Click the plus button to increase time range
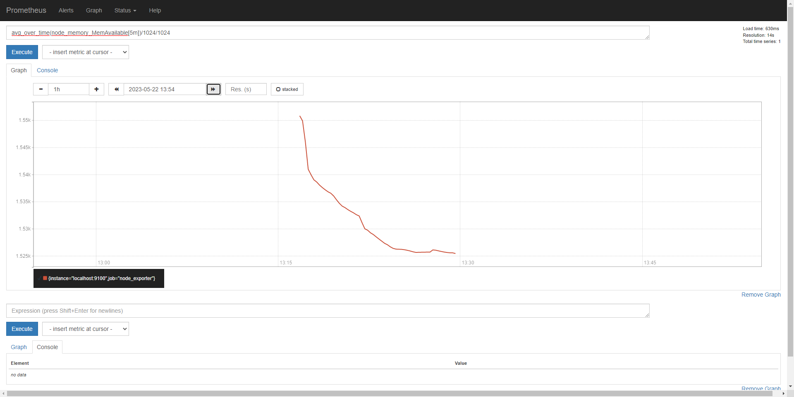Image resolution: width=794 pixels, height=397 pixels. [96, 89]
